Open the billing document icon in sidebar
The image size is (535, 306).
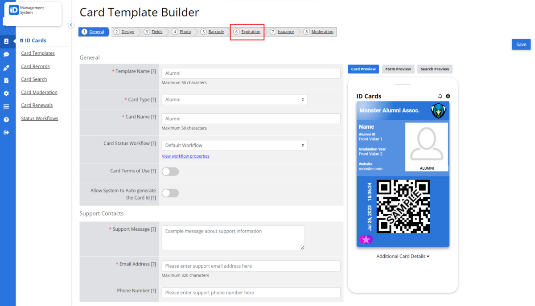(x=7, y=80)
